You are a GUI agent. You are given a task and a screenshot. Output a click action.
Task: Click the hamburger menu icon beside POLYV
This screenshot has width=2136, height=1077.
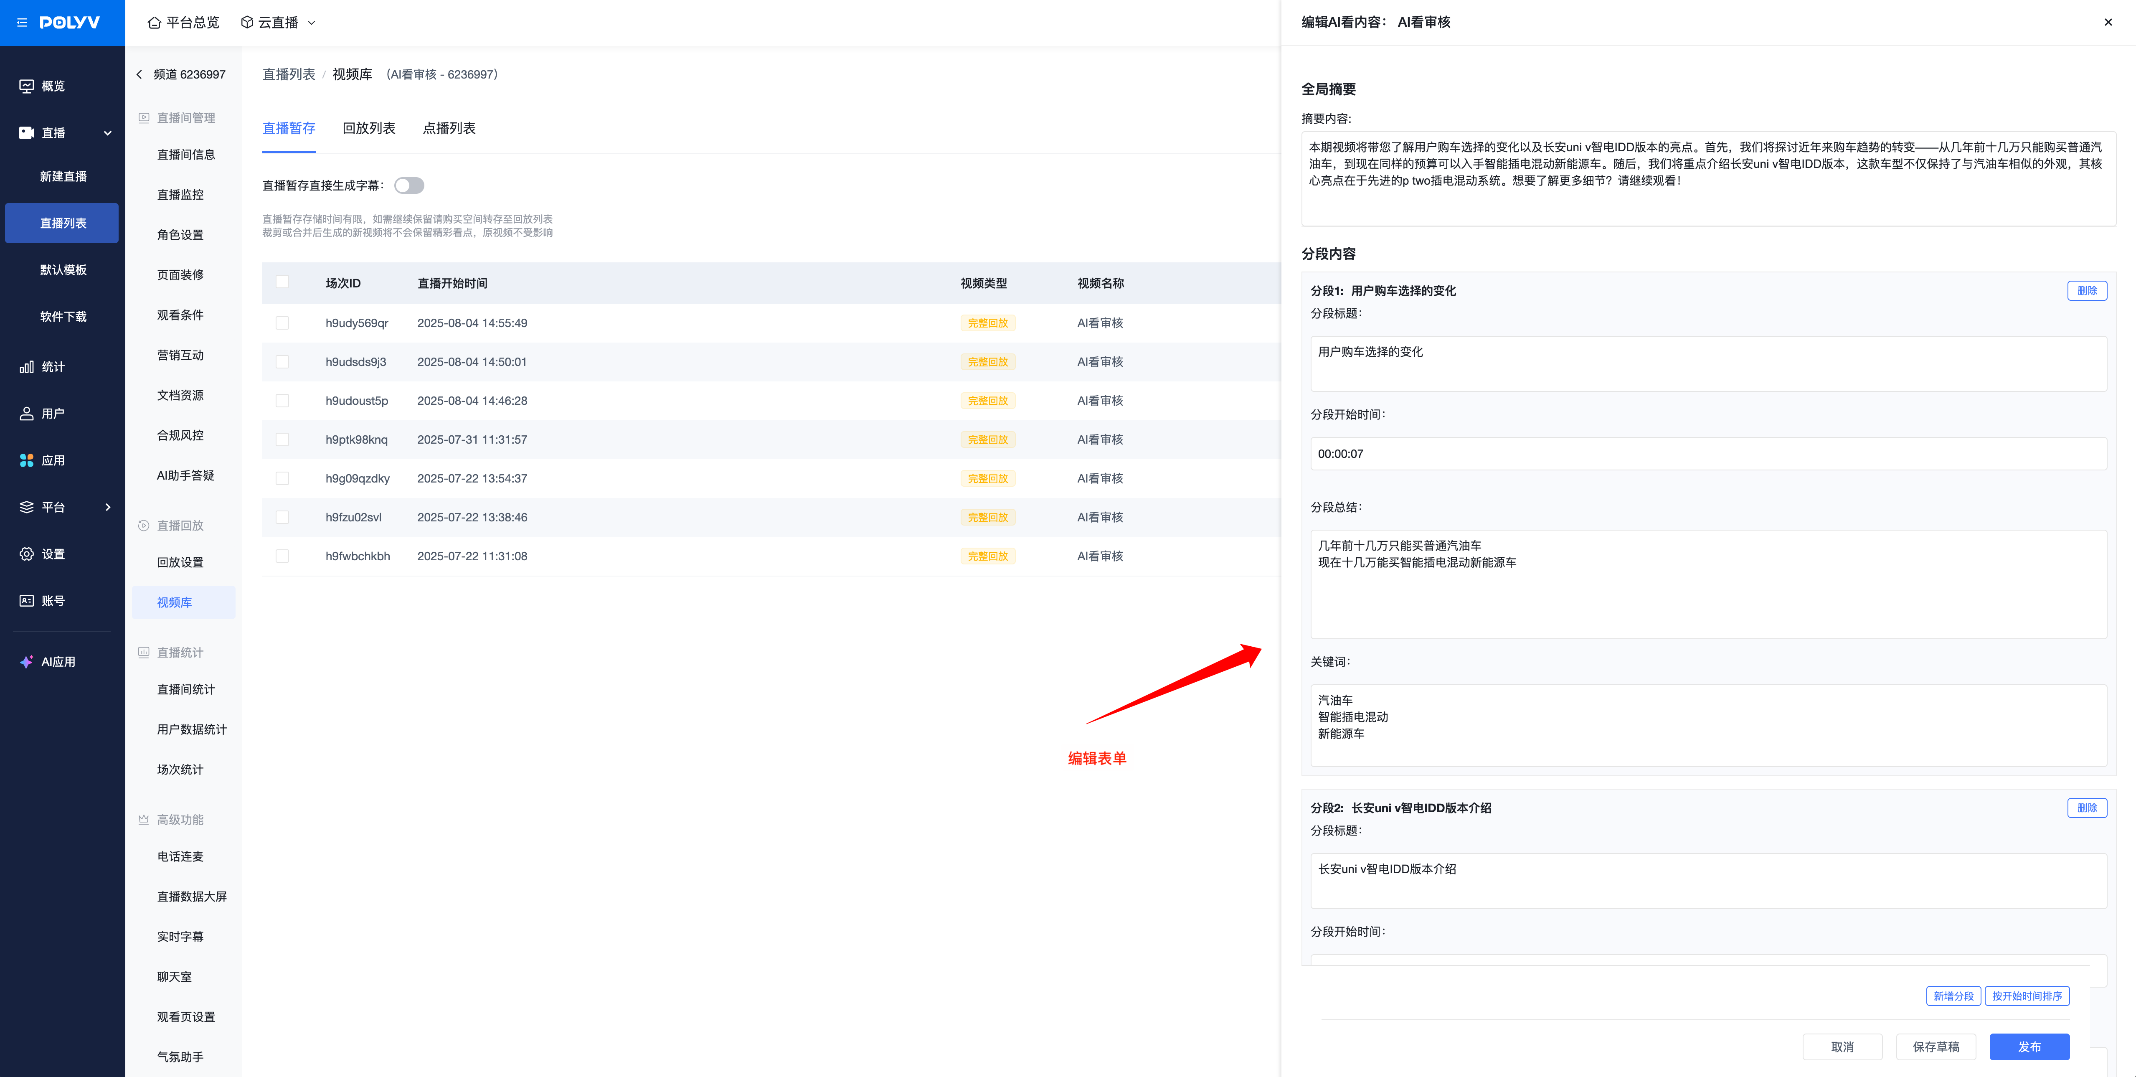tap(23, 23)
